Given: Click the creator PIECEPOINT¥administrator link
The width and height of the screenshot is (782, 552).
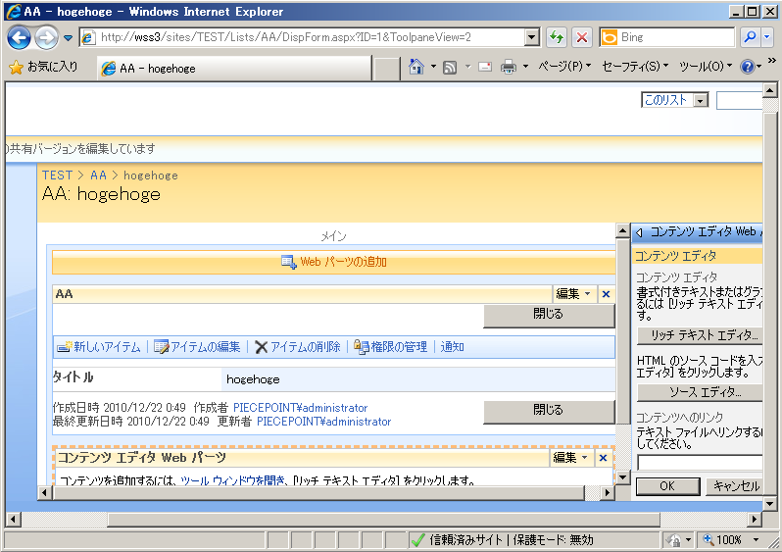Looking at the screenshot, I should (300, 408).
